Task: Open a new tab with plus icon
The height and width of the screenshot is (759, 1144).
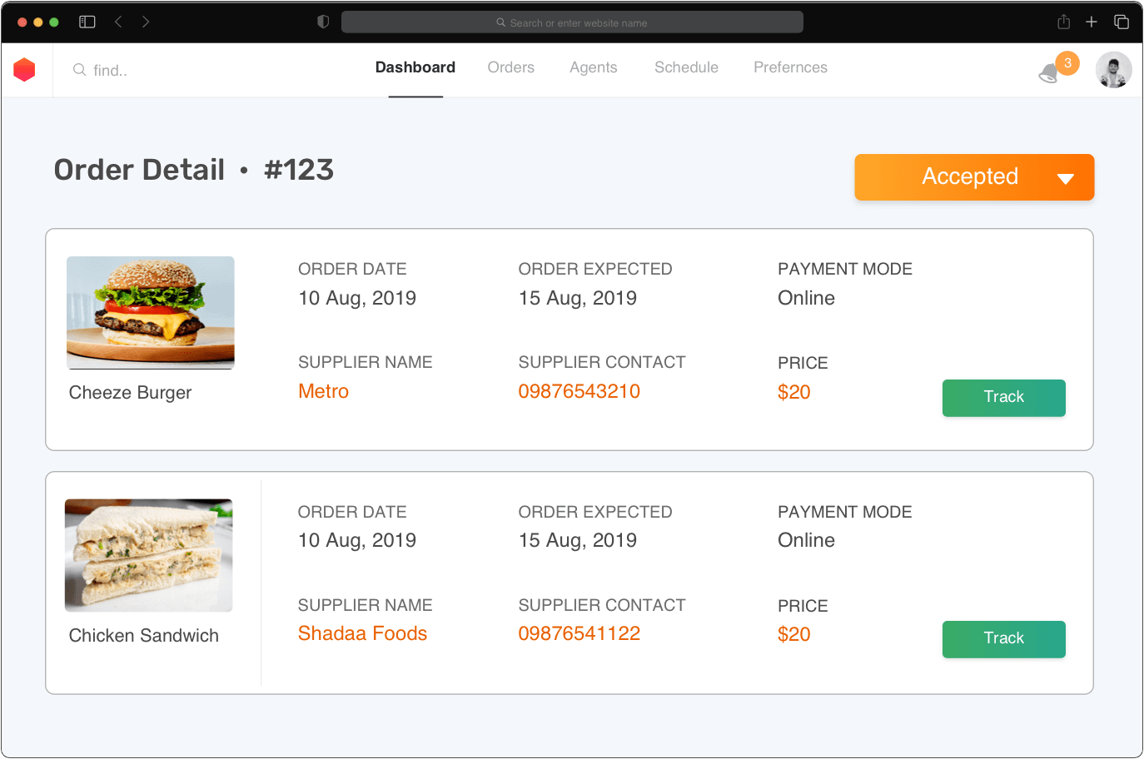Action: coord(1092,22)
